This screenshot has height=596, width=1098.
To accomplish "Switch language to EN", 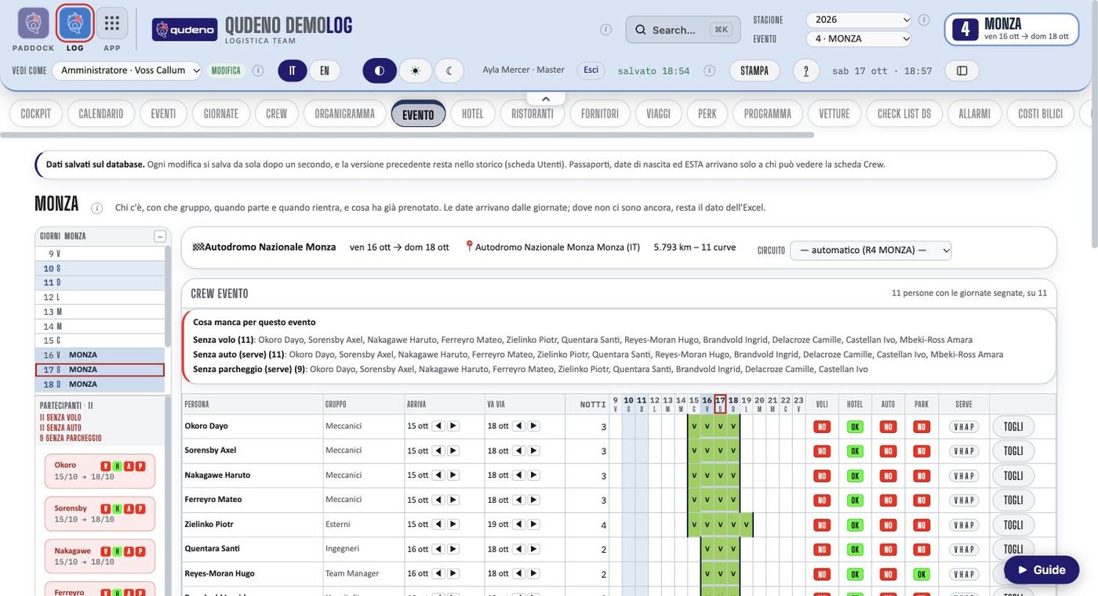I will [x=325, y=70].
